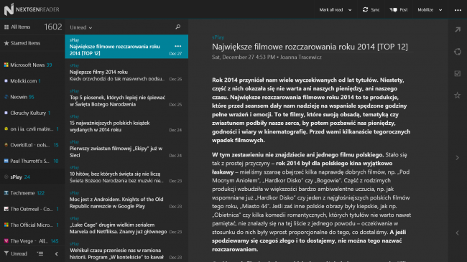The width and height of the screenshot is (467, 262).
Task: Click the Mark all read button
Action: (331, 10)
